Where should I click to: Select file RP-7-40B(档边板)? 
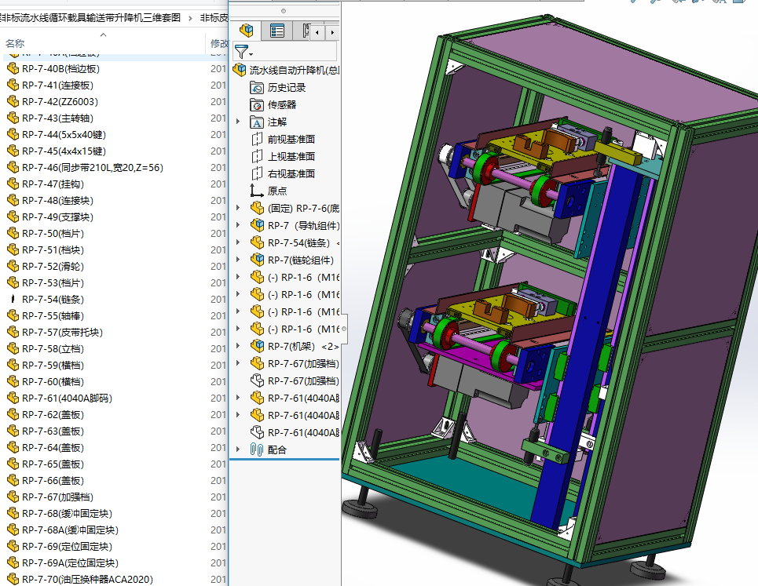pyautogui.click(x=60, y=68)
